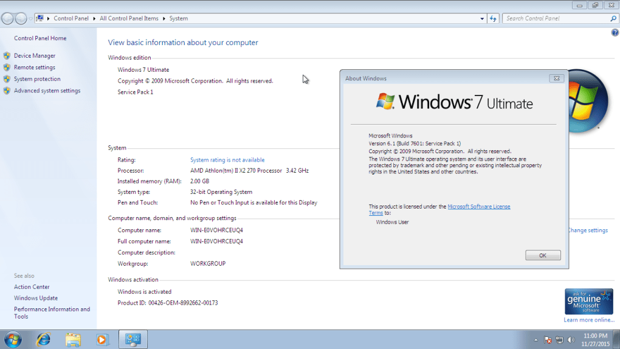Click the System protection shield icon

point(7,79)
